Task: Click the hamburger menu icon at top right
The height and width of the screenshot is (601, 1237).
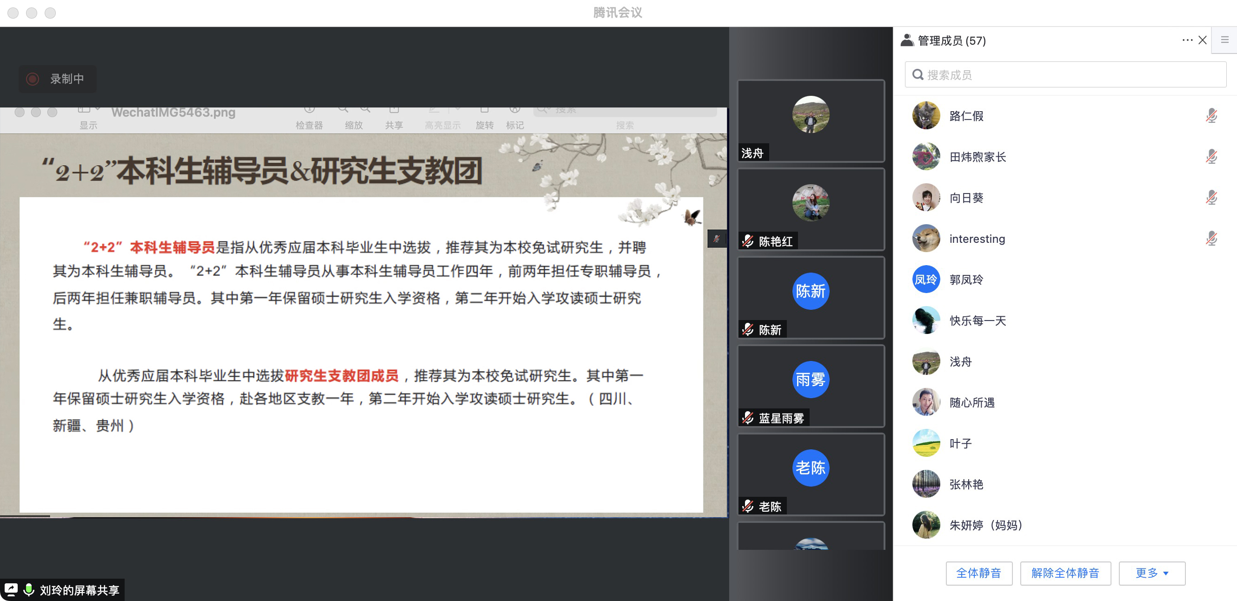Action: (1224, 40)
